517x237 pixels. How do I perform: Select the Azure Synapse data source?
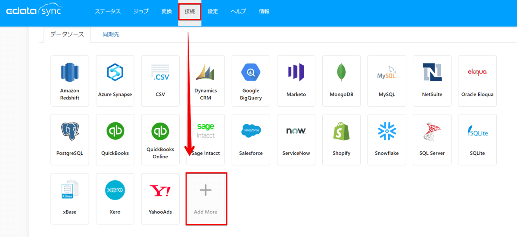(x=115, y=81)
